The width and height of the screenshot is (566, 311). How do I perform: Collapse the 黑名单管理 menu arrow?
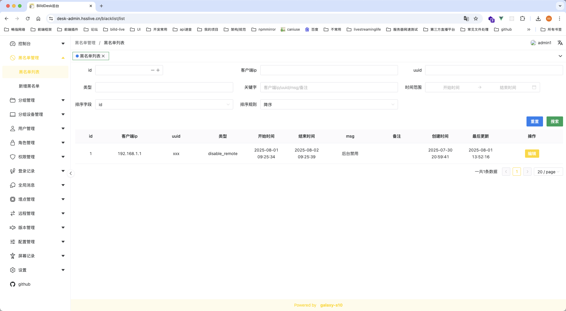point(63,58)
